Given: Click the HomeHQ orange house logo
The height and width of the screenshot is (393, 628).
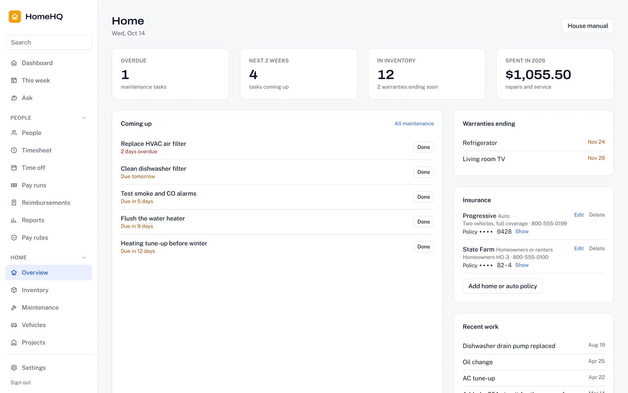Looking at the screenshot, I should click(15, 17).
